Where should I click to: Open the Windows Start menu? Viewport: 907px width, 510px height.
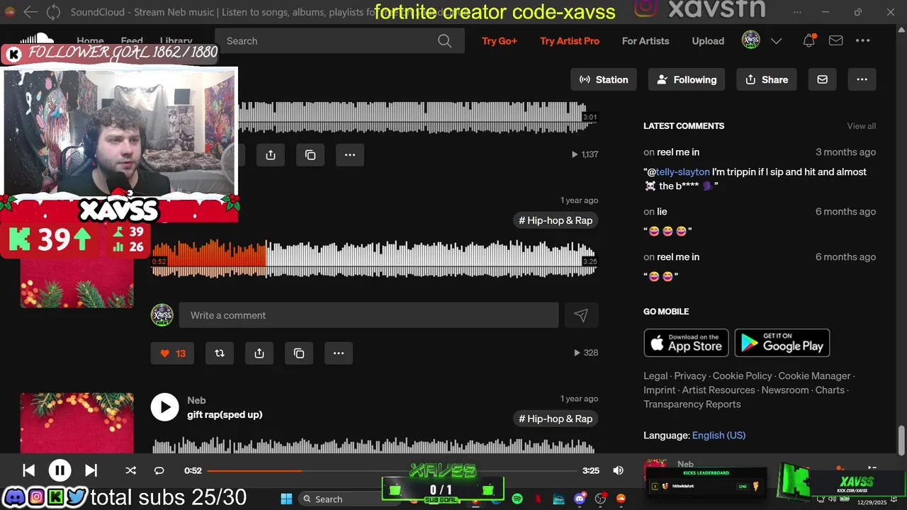(x=286, y=499)
